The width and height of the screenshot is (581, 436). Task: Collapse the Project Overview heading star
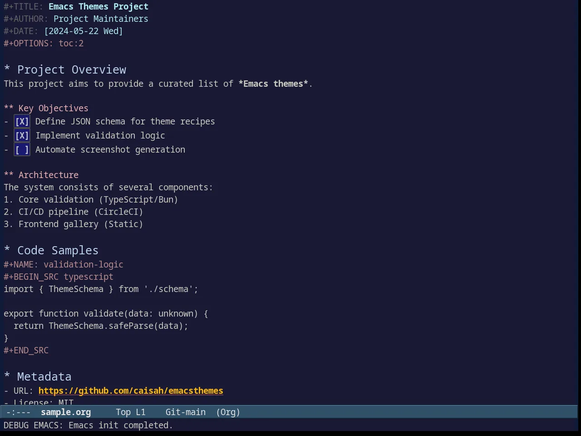(x=7, y=69)
